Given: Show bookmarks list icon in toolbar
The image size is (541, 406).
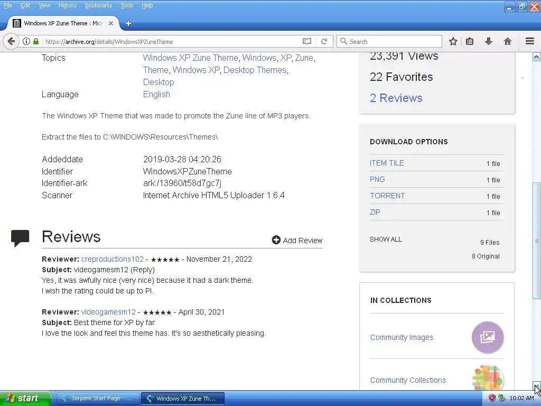Looking at the screenshot, I should 470,41.
